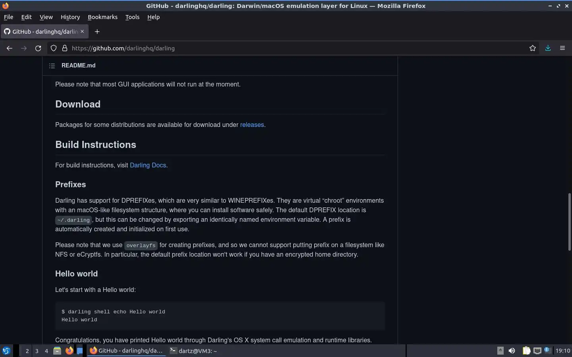Follow the releases link
This screenshot has height=357, width=572.
252,125
